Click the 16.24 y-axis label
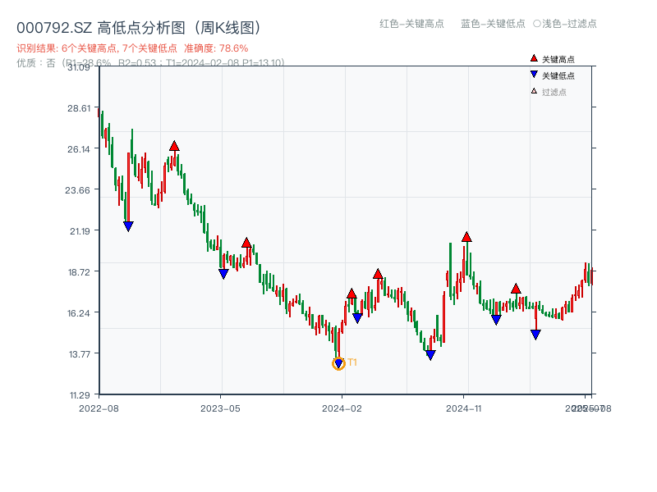This screenshot has height=492, width=657. click(x=79, y=313)
